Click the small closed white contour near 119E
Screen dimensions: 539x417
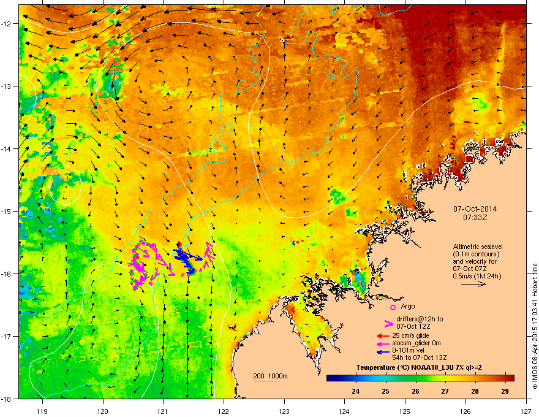click(66, 185)
